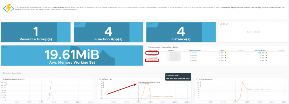
Task: Click the Resource Group(s) tile label
Action: click(x=36, y=39)
